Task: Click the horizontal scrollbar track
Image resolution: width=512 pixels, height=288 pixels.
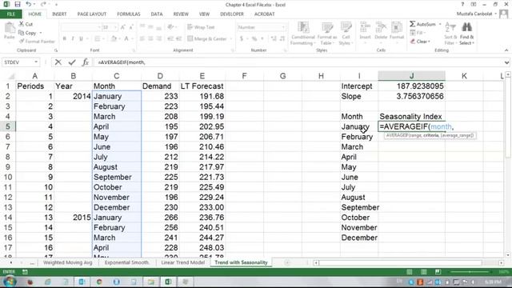Action: 408,262
